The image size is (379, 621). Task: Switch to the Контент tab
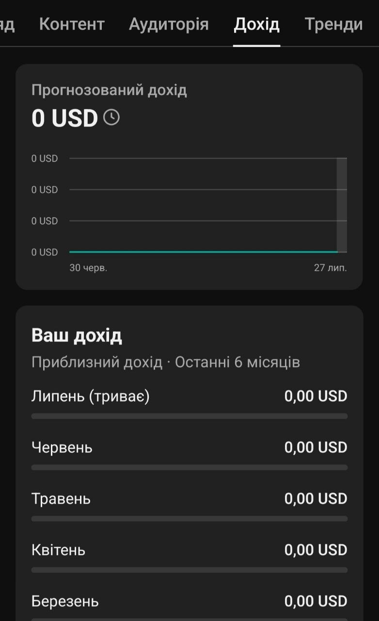(72, 24)
